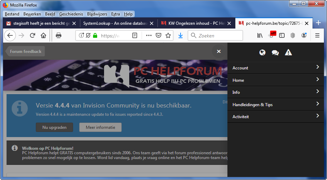Screen dimensions: 327x180
Task: Show site information icon in address bar
Action: coord(81,35)
